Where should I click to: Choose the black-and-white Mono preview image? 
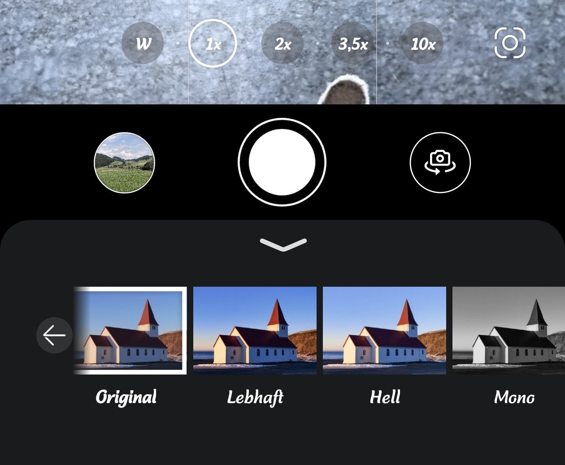click(508, 331)
